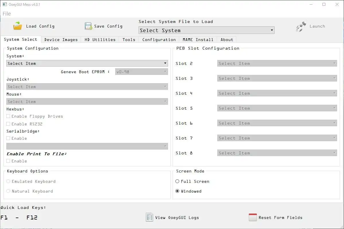Click the Save Config floppy disk icon
This screenshot has height=229, width=344.
click(88, 26)
